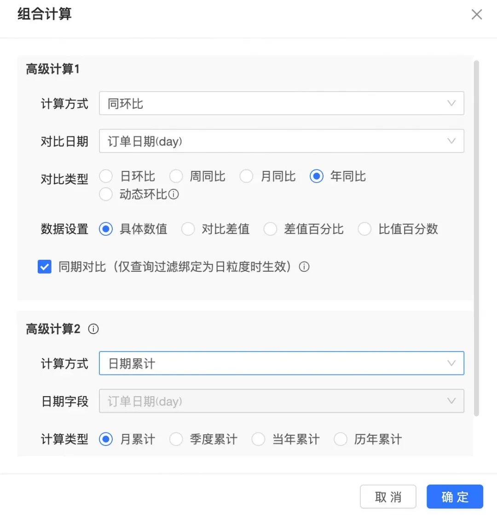
Task: Toggle the 同期对比 checkbox
Action: (45, 266)
